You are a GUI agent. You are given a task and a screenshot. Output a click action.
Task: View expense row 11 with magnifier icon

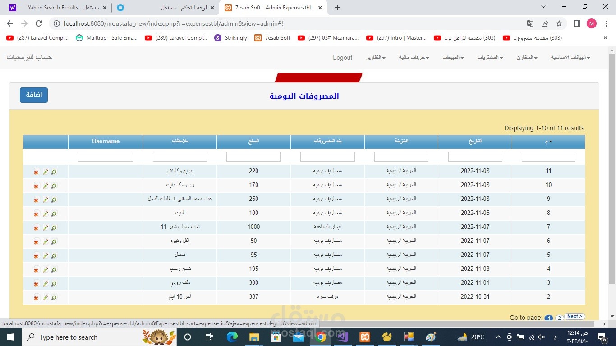[54, 172]
